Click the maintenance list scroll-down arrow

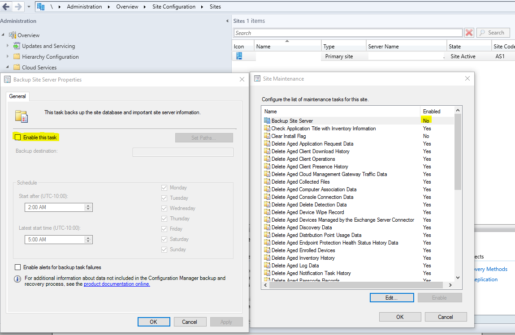458,278
